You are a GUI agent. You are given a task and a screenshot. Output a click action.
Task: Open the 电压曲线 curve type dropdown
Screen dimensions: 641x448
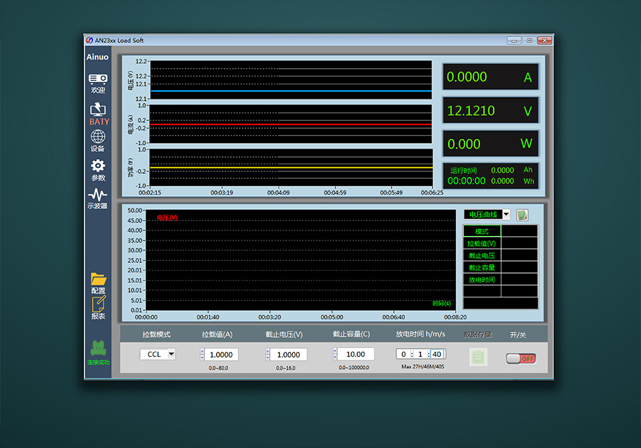tap(506, 215)
